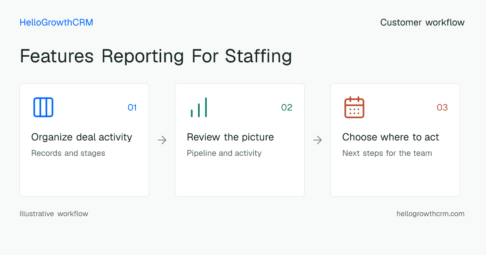Image resolution: width=486 pixels, height=255 pixels.
Task: Click the bar chart icon in card 02
Action: (199, 107)
